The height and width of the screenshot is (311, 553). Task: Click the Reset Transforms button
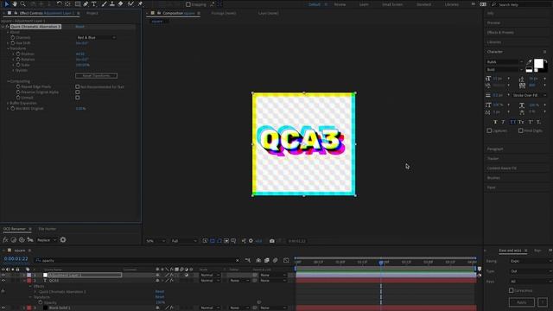tap(96, 76)
